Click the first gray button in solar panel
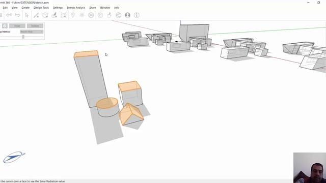 pyautogui.click(x=17, y=26)
